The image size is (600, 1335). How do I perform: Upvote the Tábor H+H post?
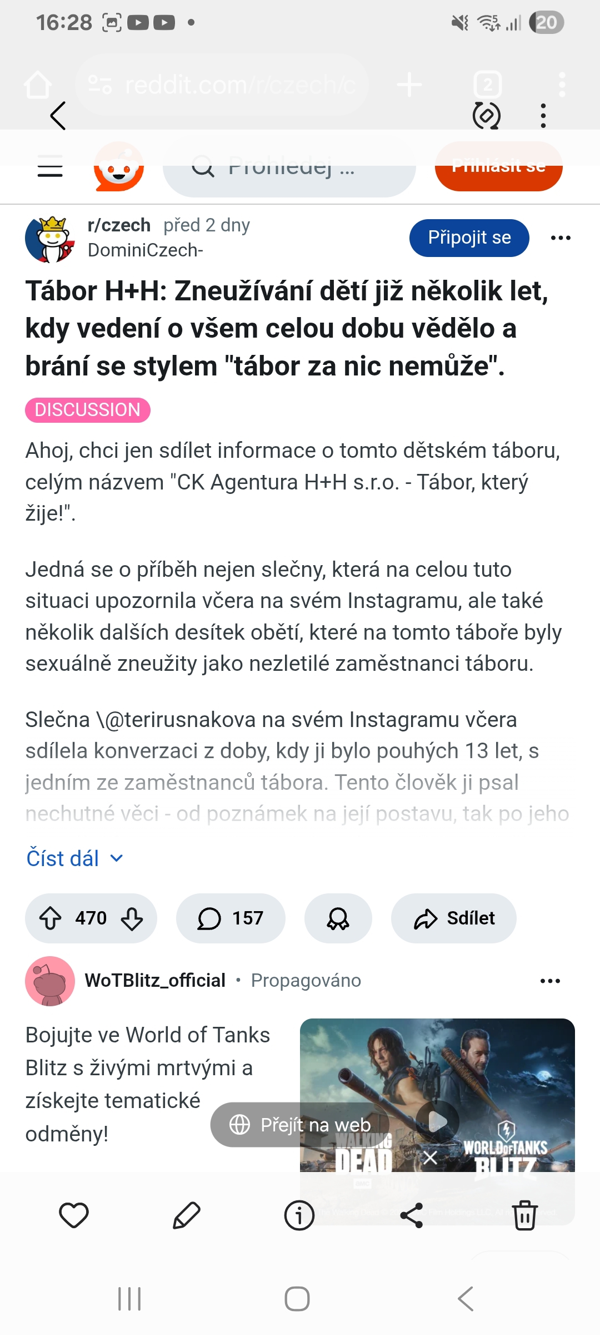pyautogui.click(x=51, y=918)
